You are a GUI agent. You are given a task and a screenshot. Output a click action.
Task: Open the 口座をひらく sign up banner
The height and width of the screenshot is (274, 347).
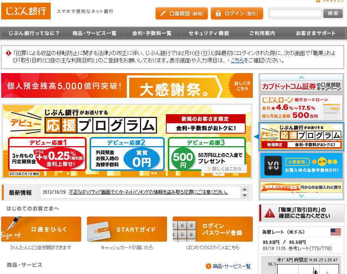pyautogui.click(x=41, y=229)
